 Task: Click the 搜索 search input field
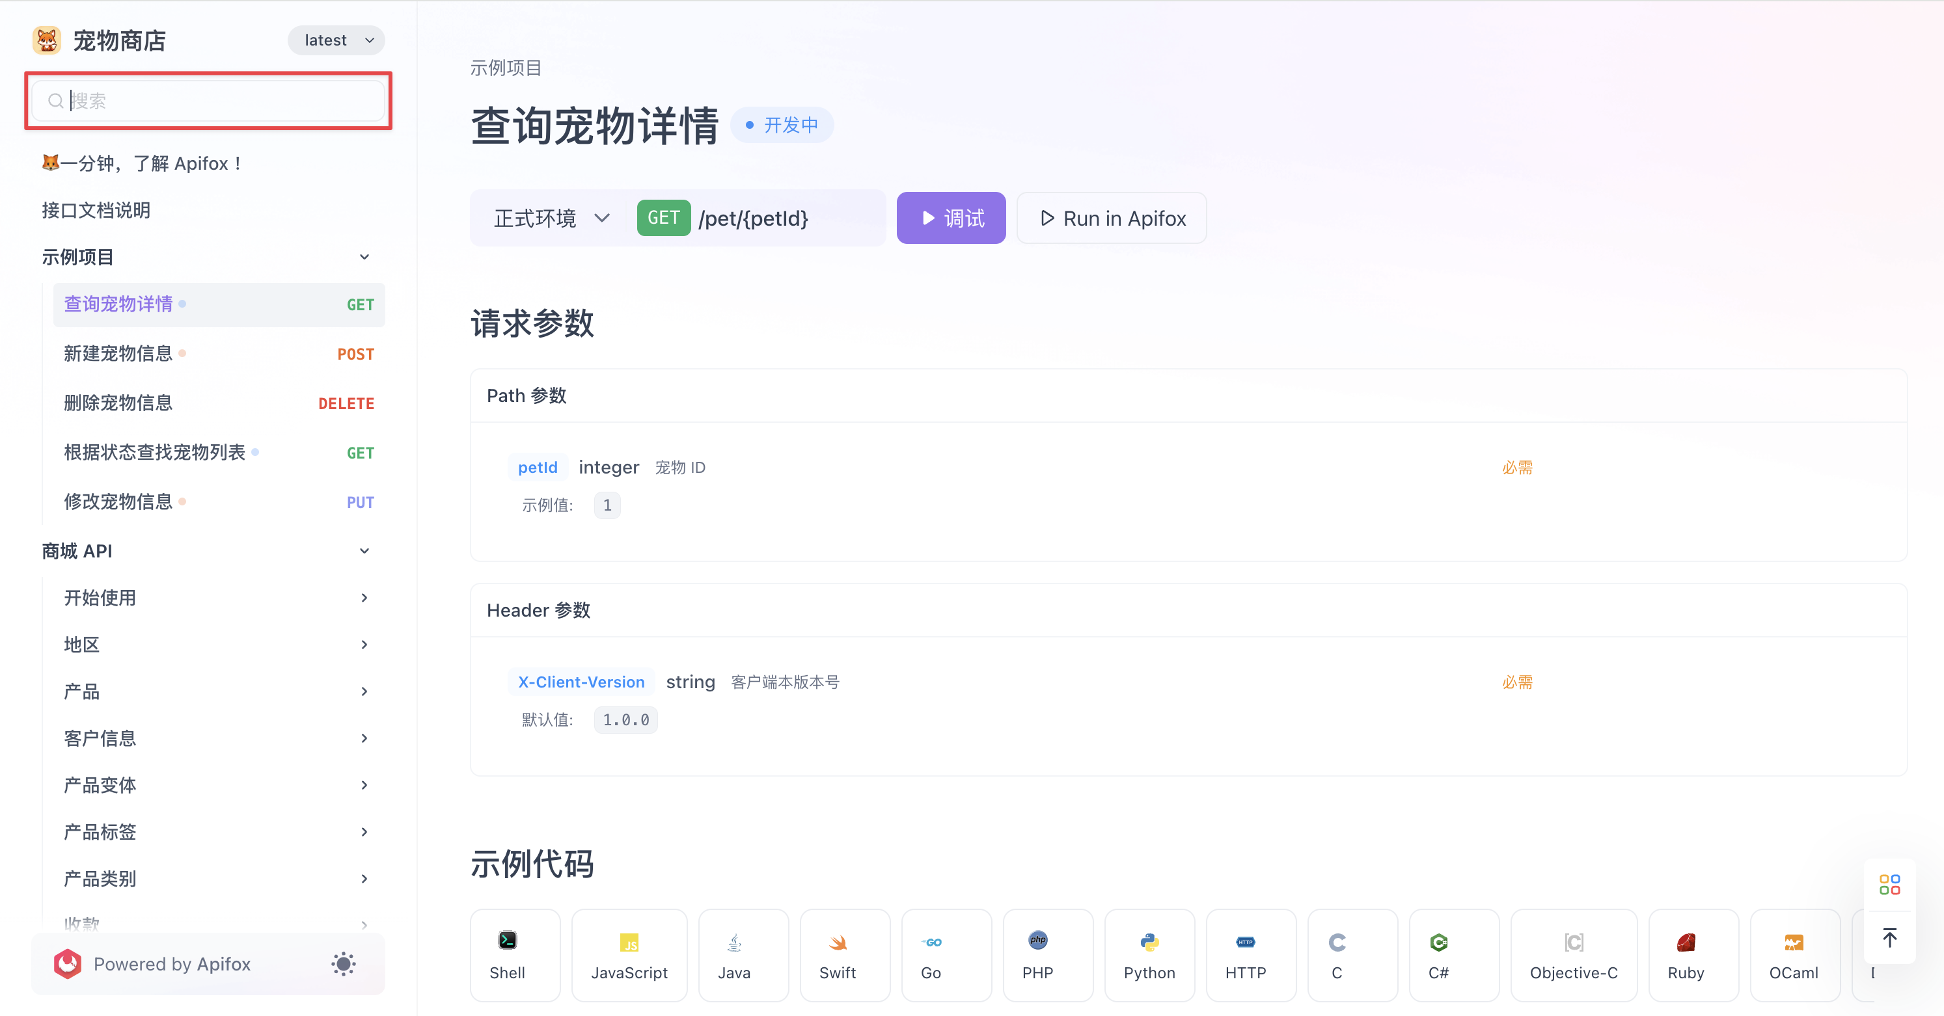(208, 100)
